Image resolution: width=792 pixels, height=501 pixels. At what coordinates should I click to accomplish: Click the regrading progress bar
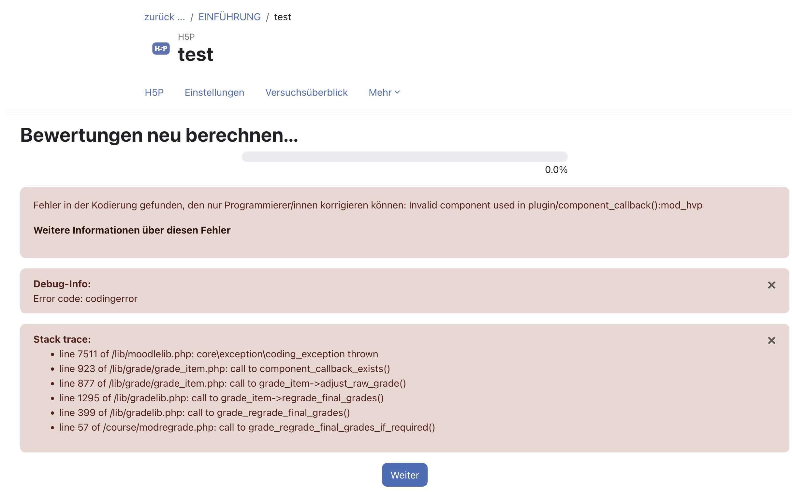[x=404, y=156]
